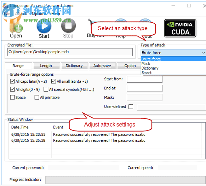
Task: Click the User-defined characters field
Action: [171, 107]
